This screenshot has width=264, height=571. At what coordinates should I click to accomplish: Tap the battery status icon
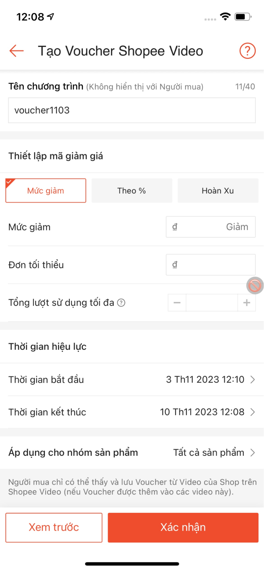tap(243, 17)
